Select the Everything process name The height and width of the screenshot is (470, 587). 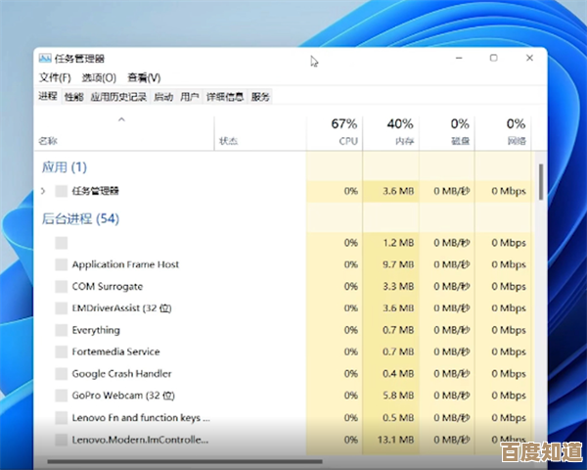click(96, 330)
